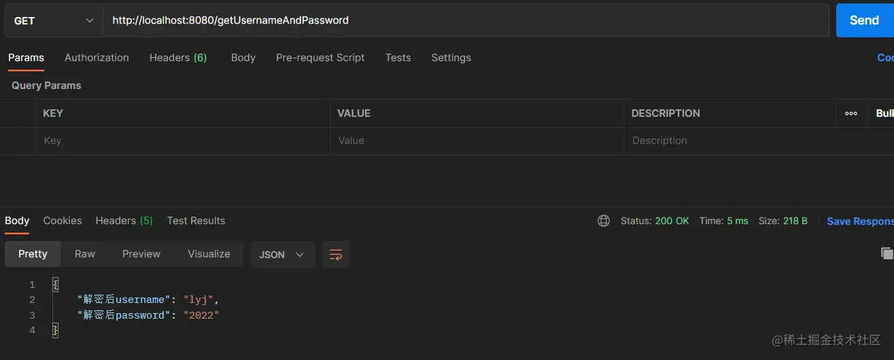Open the three-dots column options

coord(851,113)
